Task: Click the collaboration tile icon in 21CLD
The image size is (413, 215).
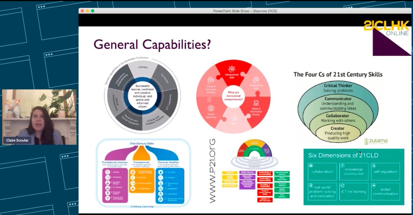Action: pyautogui.click(x=310, y=166)
